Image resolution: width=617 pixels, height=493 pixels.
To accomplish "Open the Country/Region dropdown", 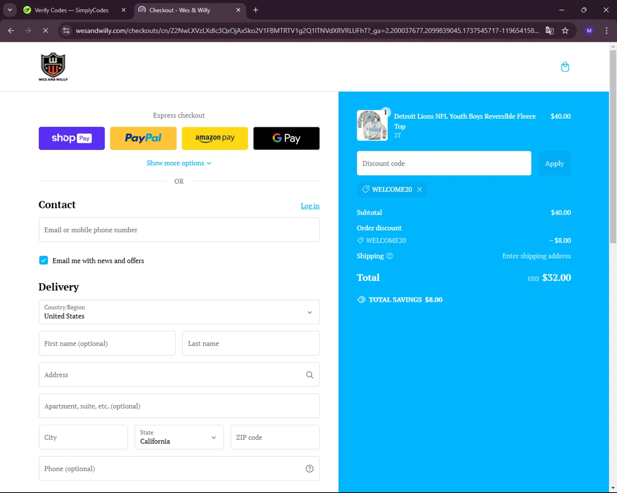I will pyautogui.click(x=179, y=312).
